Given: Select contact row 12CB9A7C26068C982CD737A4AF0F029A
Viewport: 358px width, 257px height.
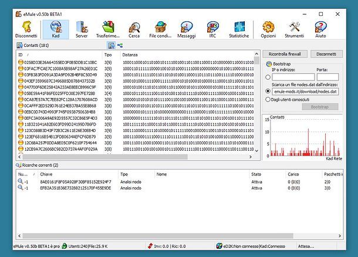Looking at the screenshot, I should 136,149.
